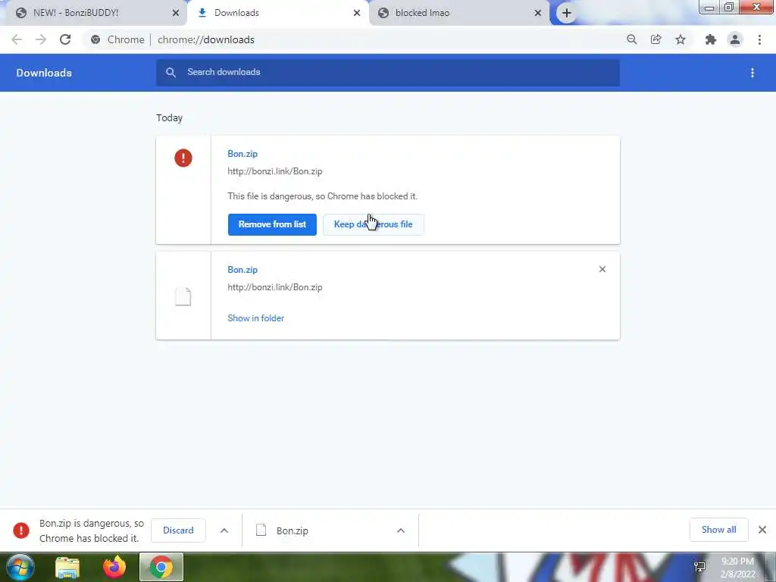The width and height of the screenshot is (776, 582).
Task: Click the share page icon
Action: click(x=656, y=39)
